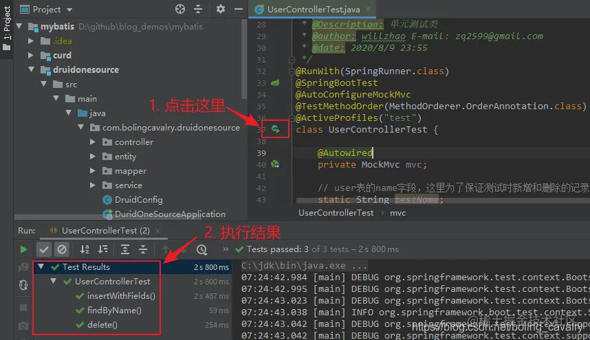The image size is (590, 340).
Task: Click the vertical 1: Project tool tab
Action: [x=6, y=29]
